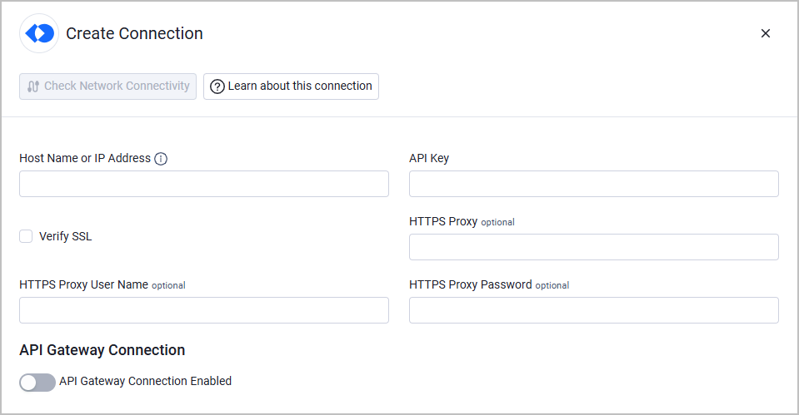Focus the Host Name or IP Address field
This screenshot has height=415, width=799.
[204, 184]
